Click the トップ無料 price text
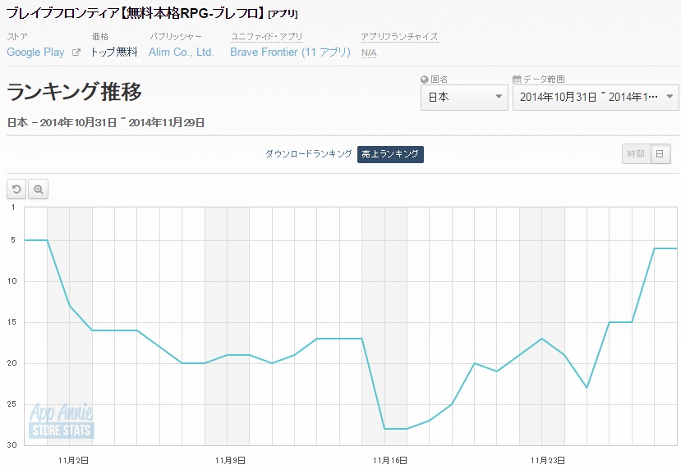This screenshot has width=681, height=469. click(114, 52)
